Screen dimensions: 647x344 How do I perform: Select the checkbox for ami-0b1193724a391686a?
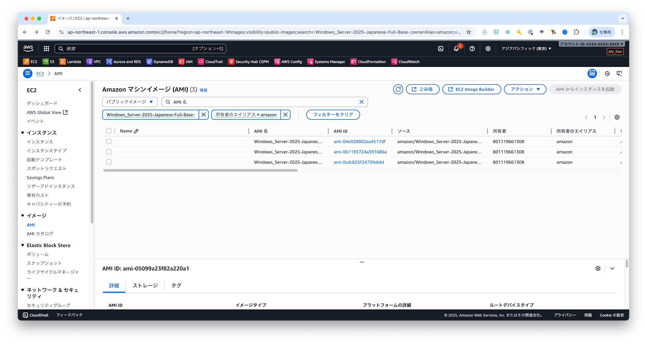click(x=109, y=152)
